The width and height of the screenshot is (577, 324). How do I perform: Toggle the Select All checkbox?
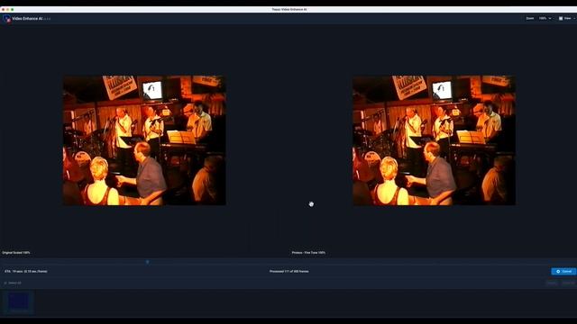coord(5,283)
